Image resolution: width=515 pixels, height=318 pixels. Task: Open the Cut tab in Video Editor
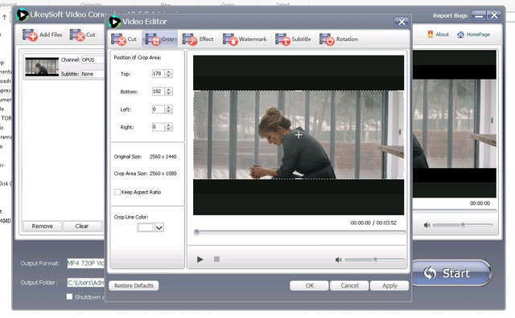(124, 39)
